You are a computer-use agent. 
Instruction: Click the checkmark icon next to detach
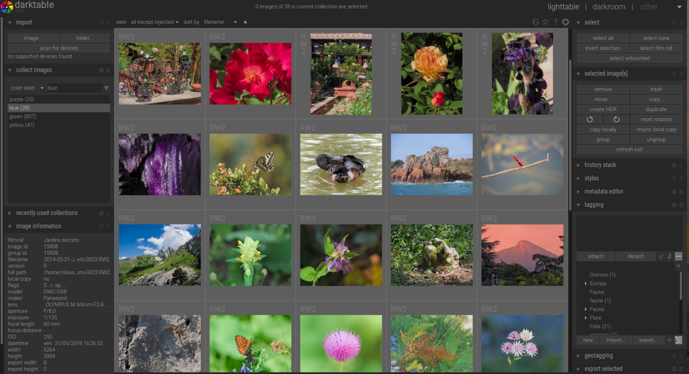point(660,256)
